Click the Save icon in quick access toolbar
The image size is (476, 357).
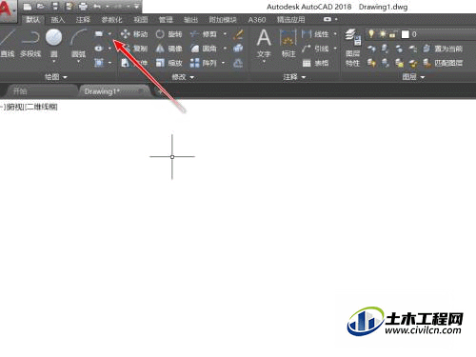(x=55, y=7)
